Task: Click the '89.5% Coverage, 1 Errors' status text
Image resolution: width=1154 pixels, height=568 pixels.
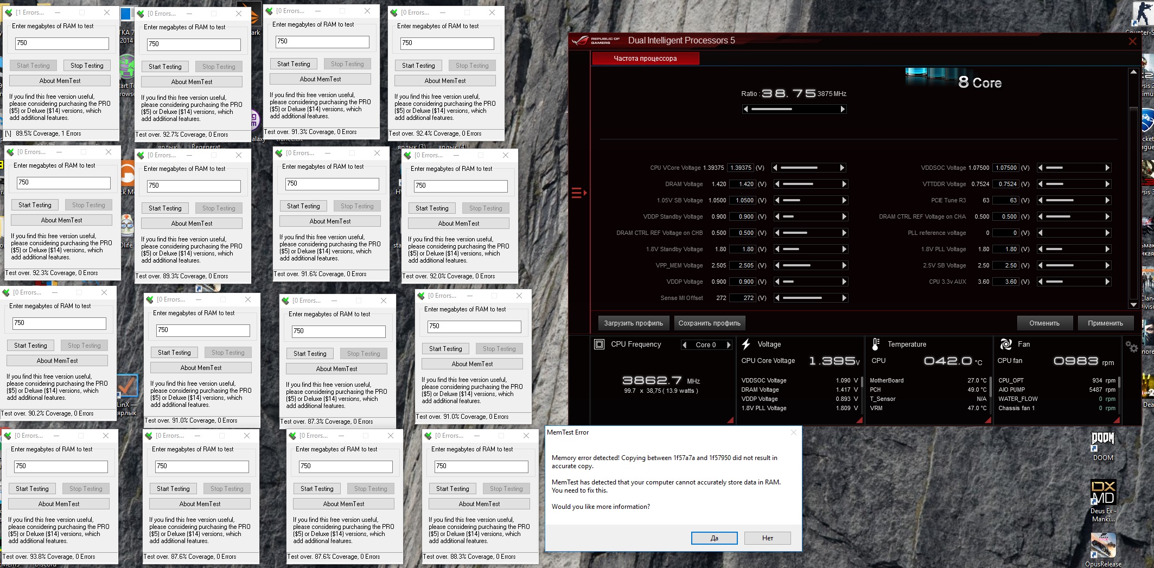Action: [48, 133]
